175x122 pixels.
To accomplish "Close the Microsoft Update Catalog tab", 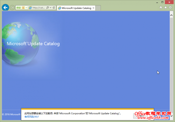I will tap(93, 8).
